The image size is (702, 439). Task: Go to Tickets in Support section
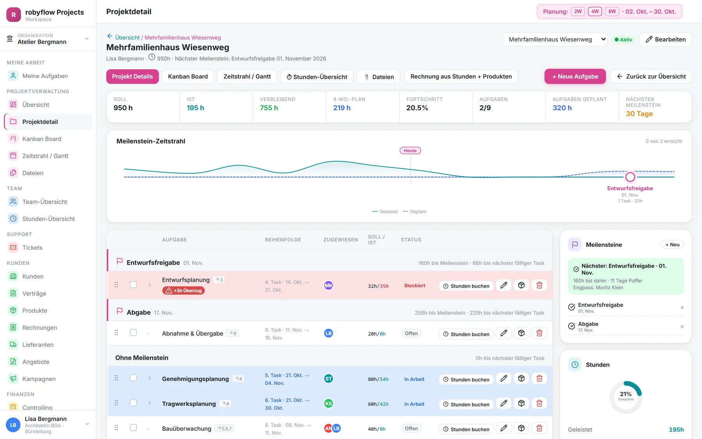pos(48,247)
